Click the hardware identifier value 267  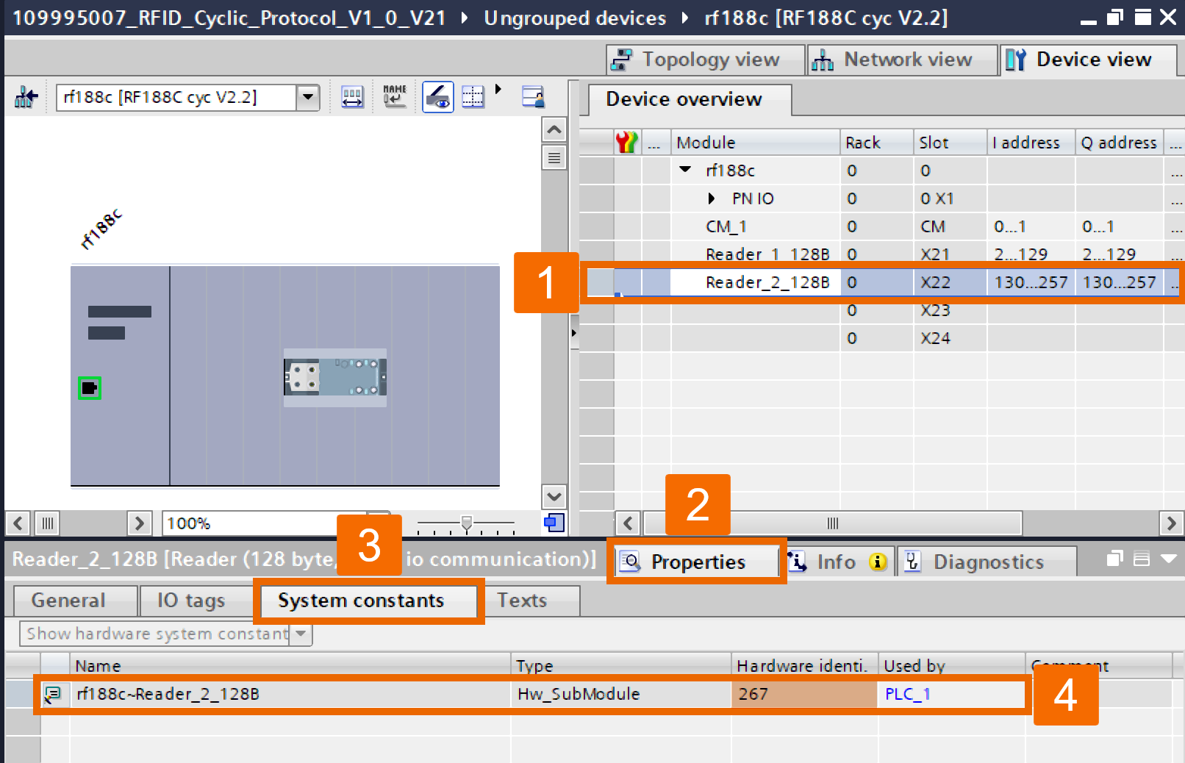click(x=804, y=694)
